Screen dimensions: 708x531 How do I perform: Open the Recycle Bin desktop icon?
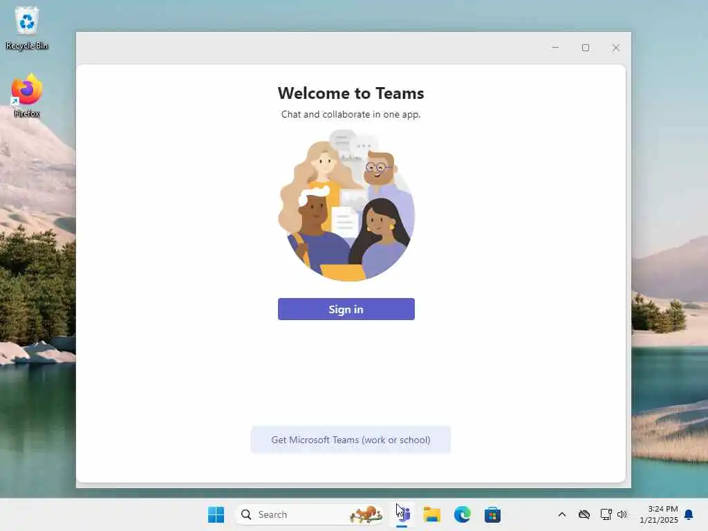(x=27, y=28)
